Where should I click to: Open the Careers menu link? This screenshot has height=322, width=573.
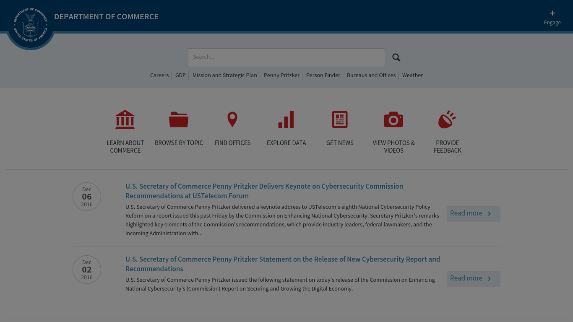coord(159,75)
